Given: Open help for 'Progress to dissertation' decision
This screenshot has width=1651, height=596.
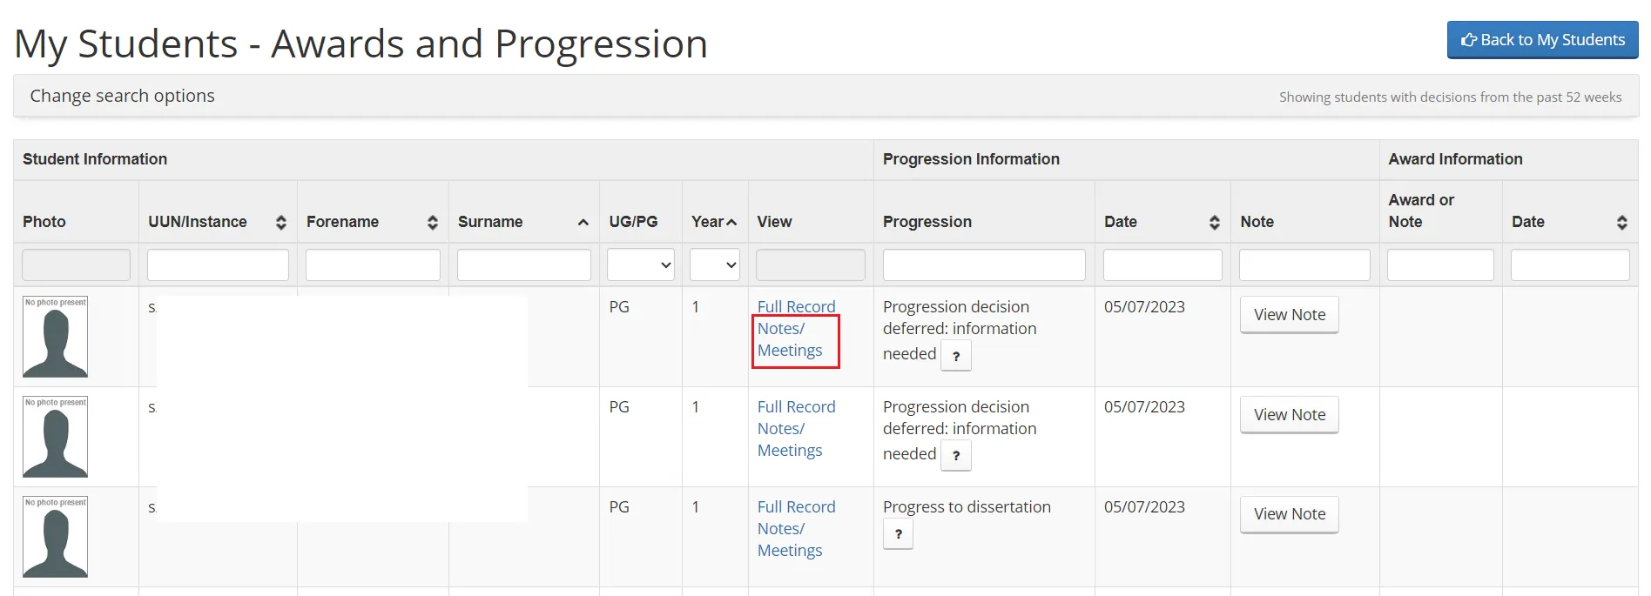Looking at the screenshot, I should [898, 533].
